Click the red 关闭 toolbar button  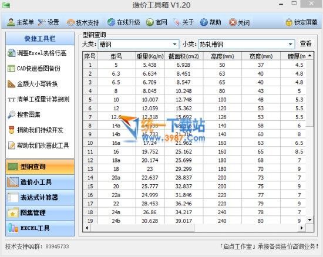(240, 22)
